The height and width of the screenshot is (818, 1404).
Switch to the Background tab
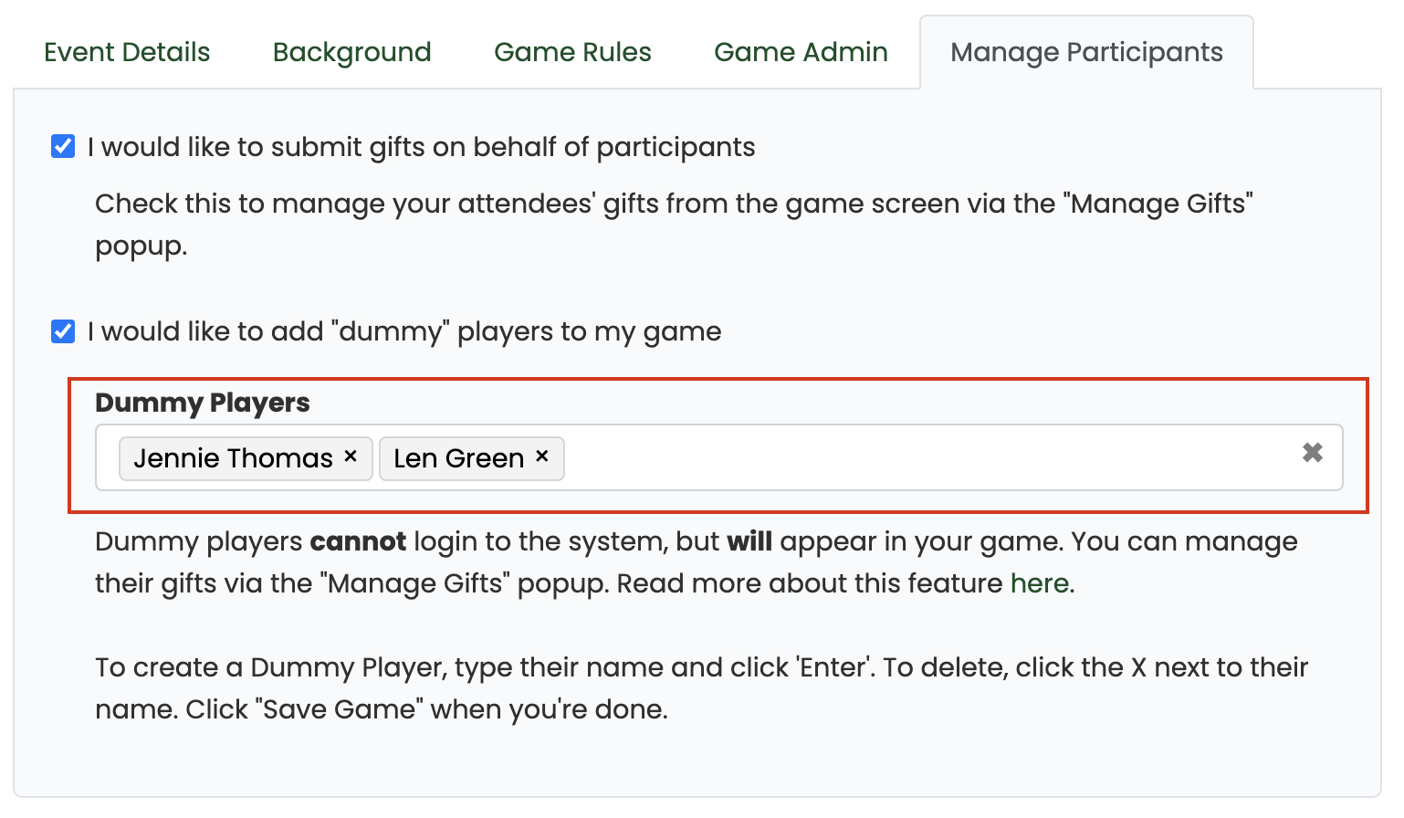352,52
